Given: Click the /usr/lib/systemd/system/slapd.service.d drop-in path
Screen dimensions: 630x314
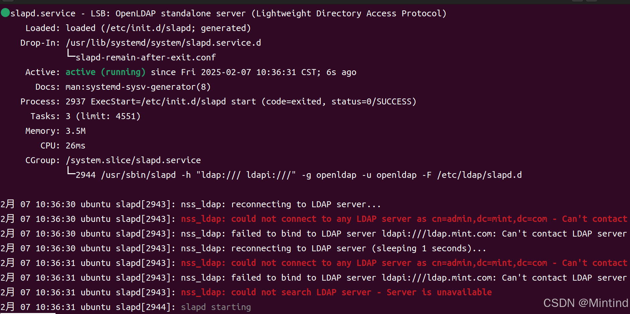Looking at the screenshot, I should [x=163, y=43].
